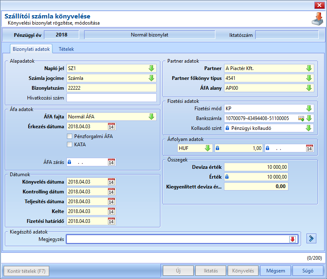Screen dimensions: 327x279
Task: Click lock icon on exchange rate 1,00 field
Action: tap(217, 148)
